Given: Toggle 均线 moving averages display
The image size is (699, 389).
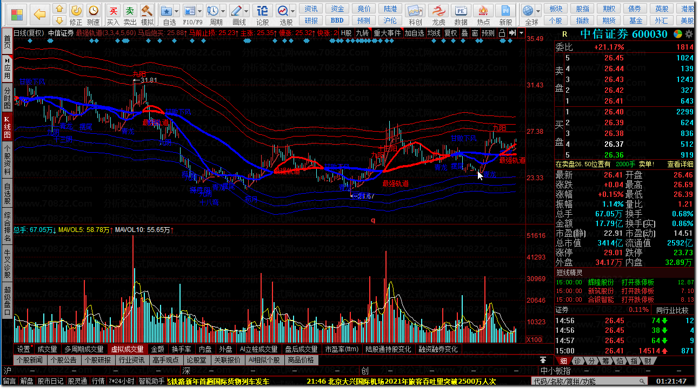Looking at the screenshot, I should point(434,32).
